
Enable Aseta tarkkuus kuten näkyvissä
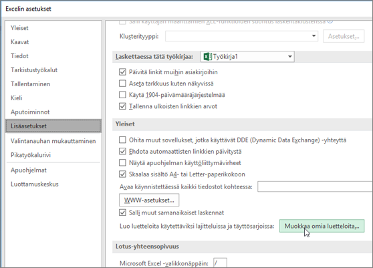[x=122, y=84]
